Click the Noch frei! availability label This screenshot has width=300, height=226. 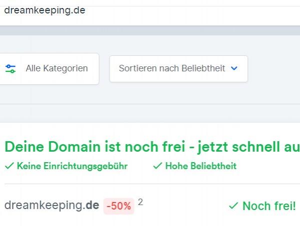click(x=269, y=206)
